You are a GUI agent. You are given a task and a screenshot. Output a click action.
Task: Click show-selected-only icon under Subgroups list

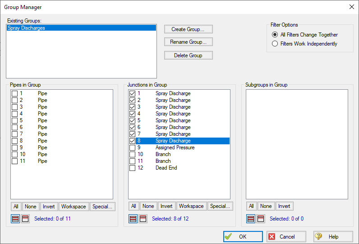[261, 219]
